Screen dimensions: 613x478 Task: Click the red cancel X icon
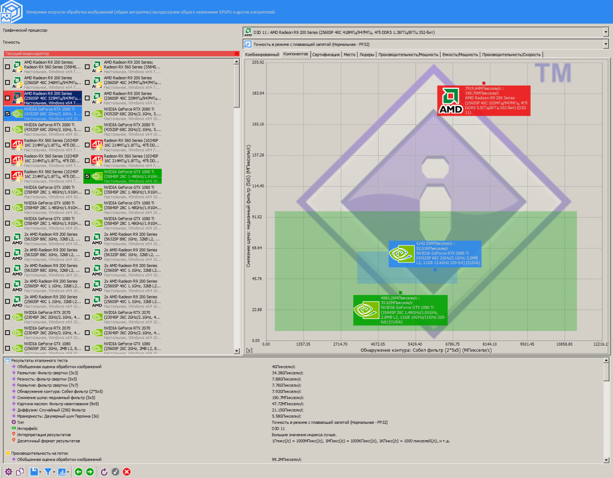pos(127,472)
